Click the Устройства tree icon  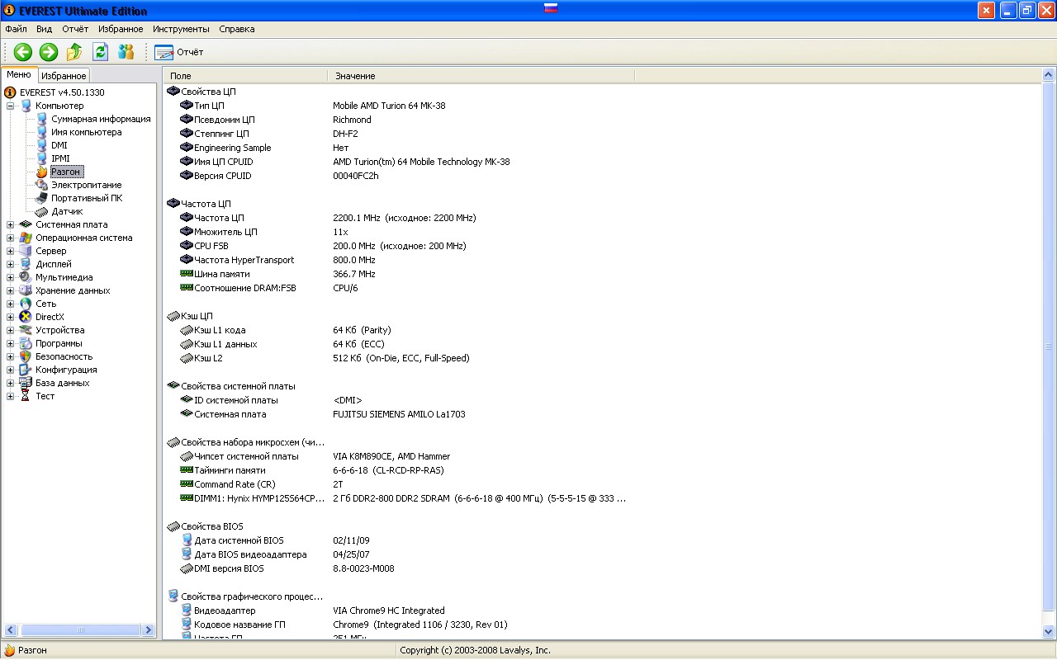coord(26,330)
